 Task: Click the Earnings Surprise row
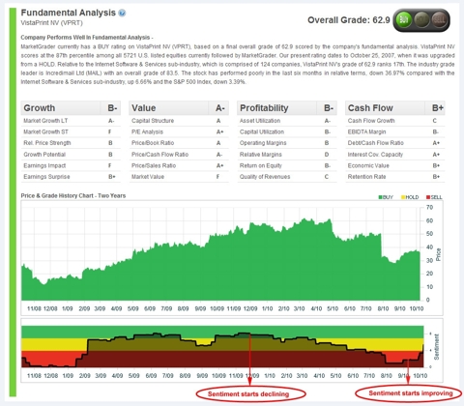click(71, 177)
